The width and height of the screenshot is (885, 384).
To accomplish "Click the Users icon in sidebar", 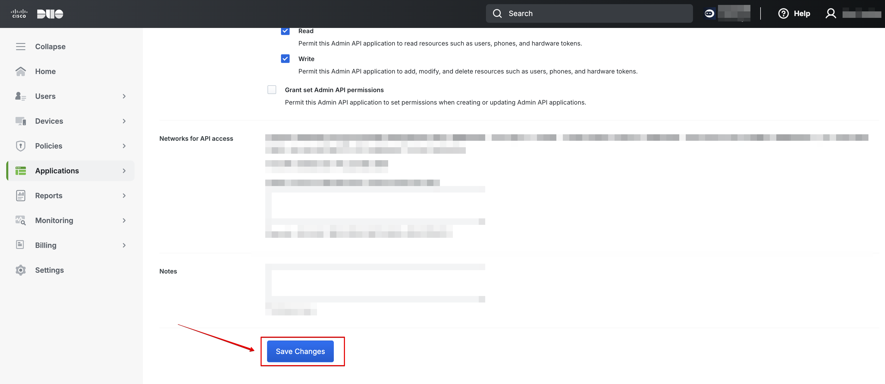I will pyautogui.click(x=21, y=96).
